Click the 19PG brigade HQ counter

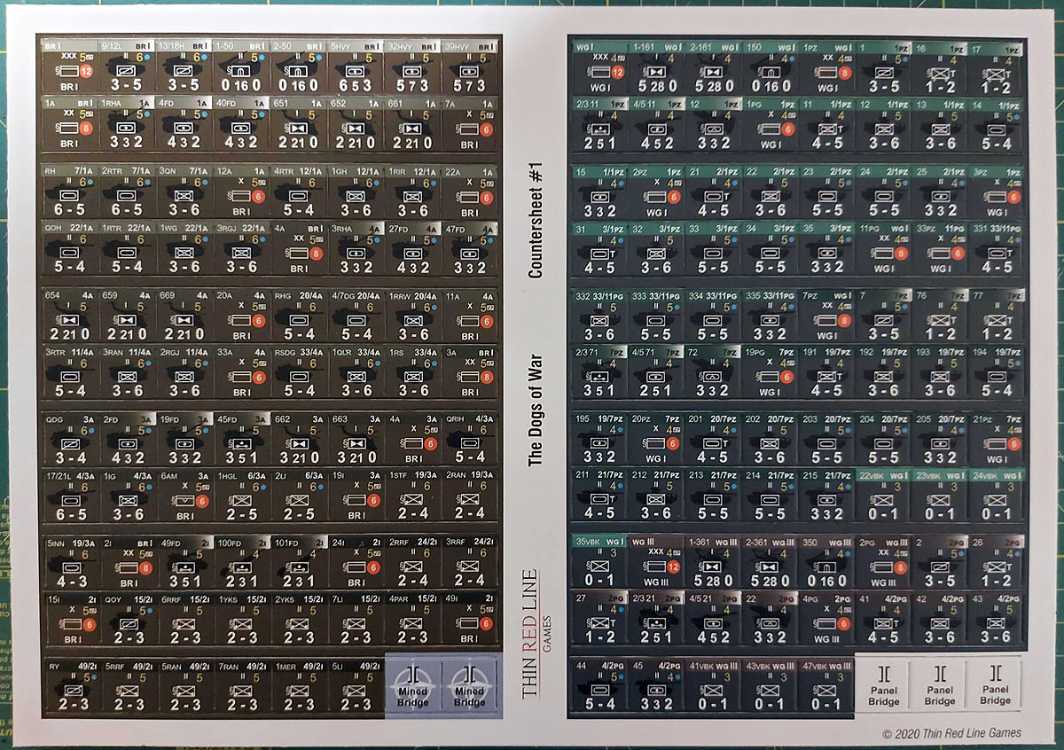pos(771,371)
